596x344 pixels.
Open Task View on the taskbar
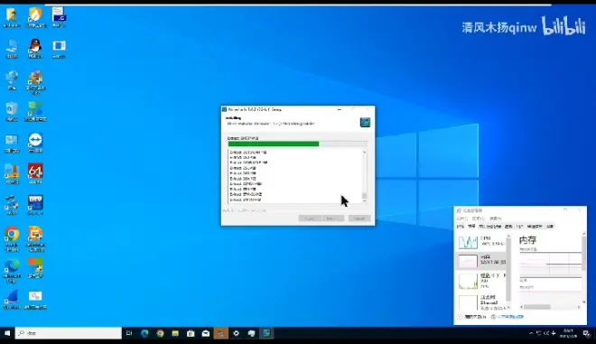(129, 333)
